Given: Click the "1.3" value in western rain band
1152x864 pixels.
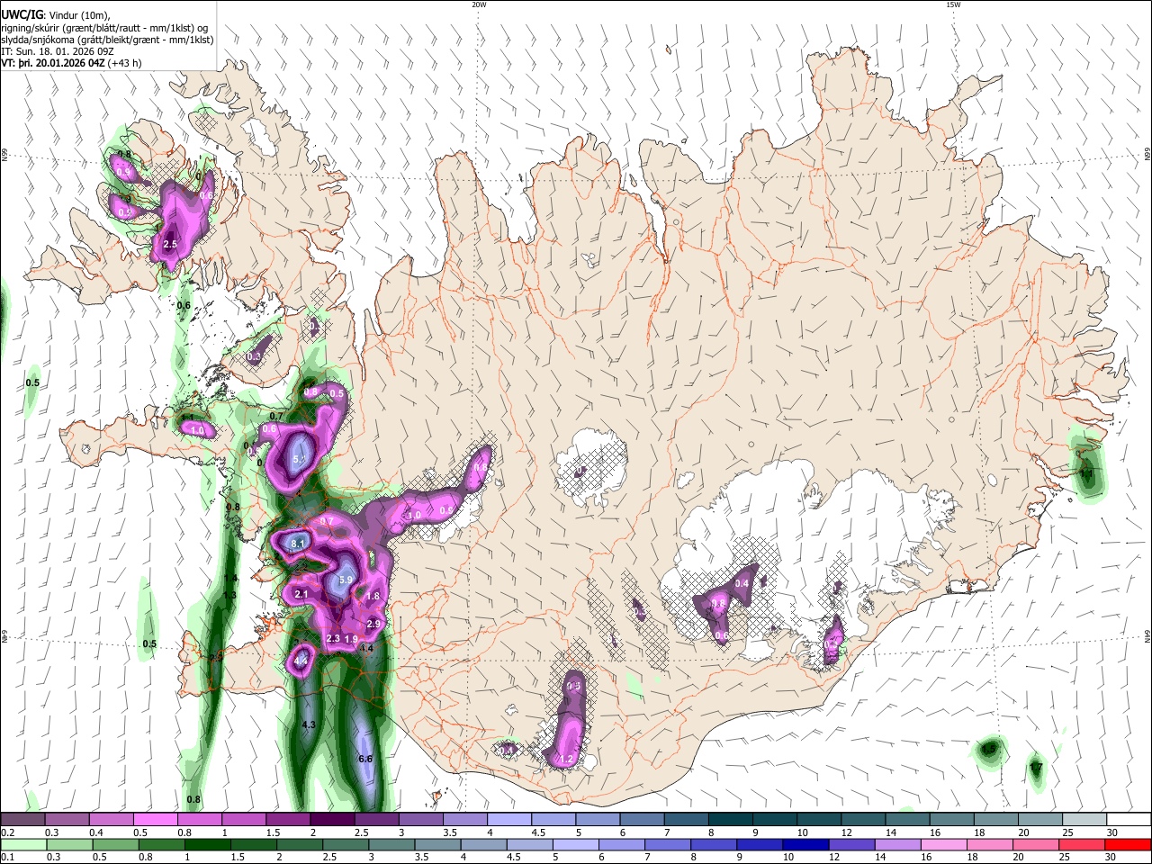Looking at the screenshot, I should tap(229, 595).
